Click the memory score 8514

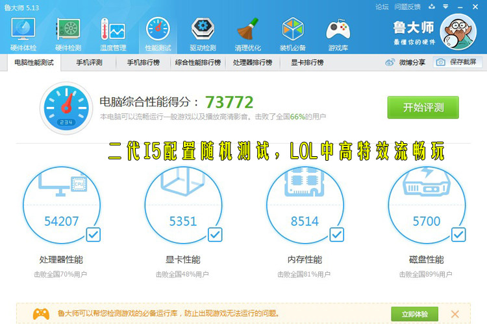pos(305,221)
